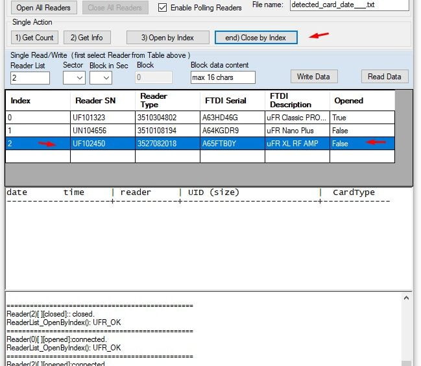Click the grayed Close All Readers button
421x366 pixels.
pos(115,8)
